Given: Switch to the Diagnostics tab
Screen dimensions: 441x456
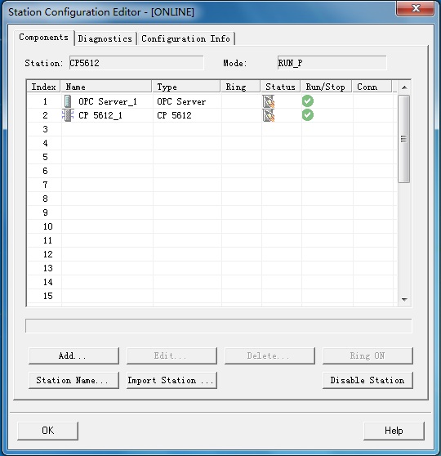Looking at the screenshot, I should (x=105, y=38).
